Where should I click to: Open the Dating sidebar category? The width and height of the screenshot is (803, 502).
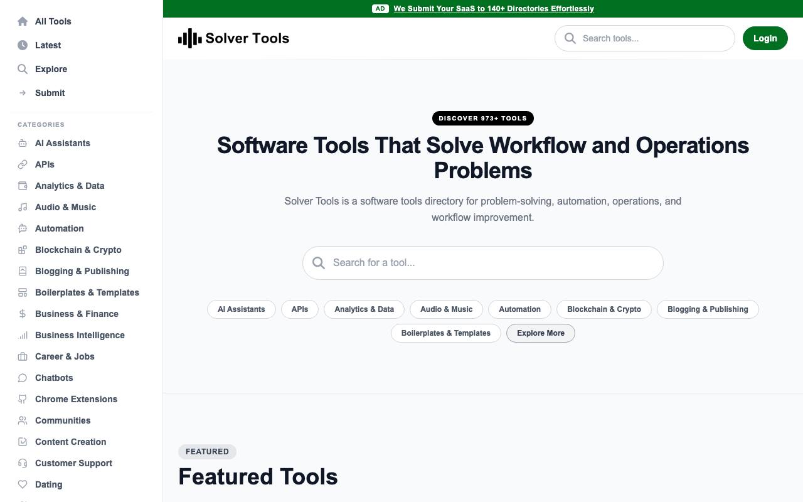tap(82, 484)
